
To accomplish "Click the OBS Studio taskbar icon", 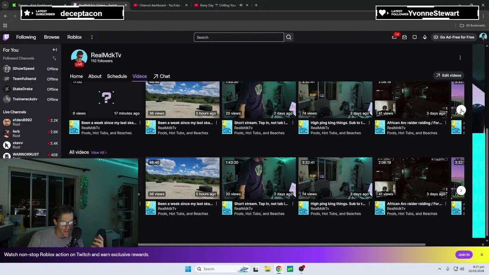I will (301, 269).
